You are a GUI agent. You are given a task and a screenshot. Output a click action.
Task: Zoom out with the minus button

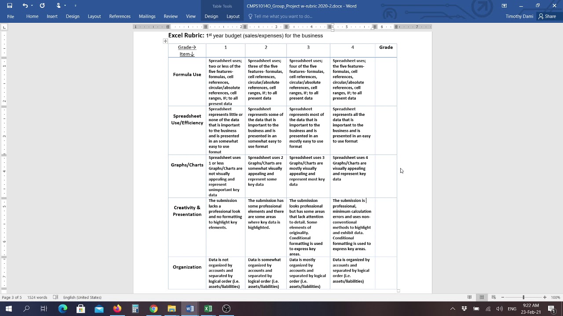click(502, 297)
